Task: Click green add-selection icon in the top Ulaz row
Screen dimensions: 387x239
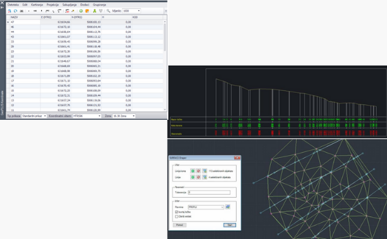Action: (193, 171)
